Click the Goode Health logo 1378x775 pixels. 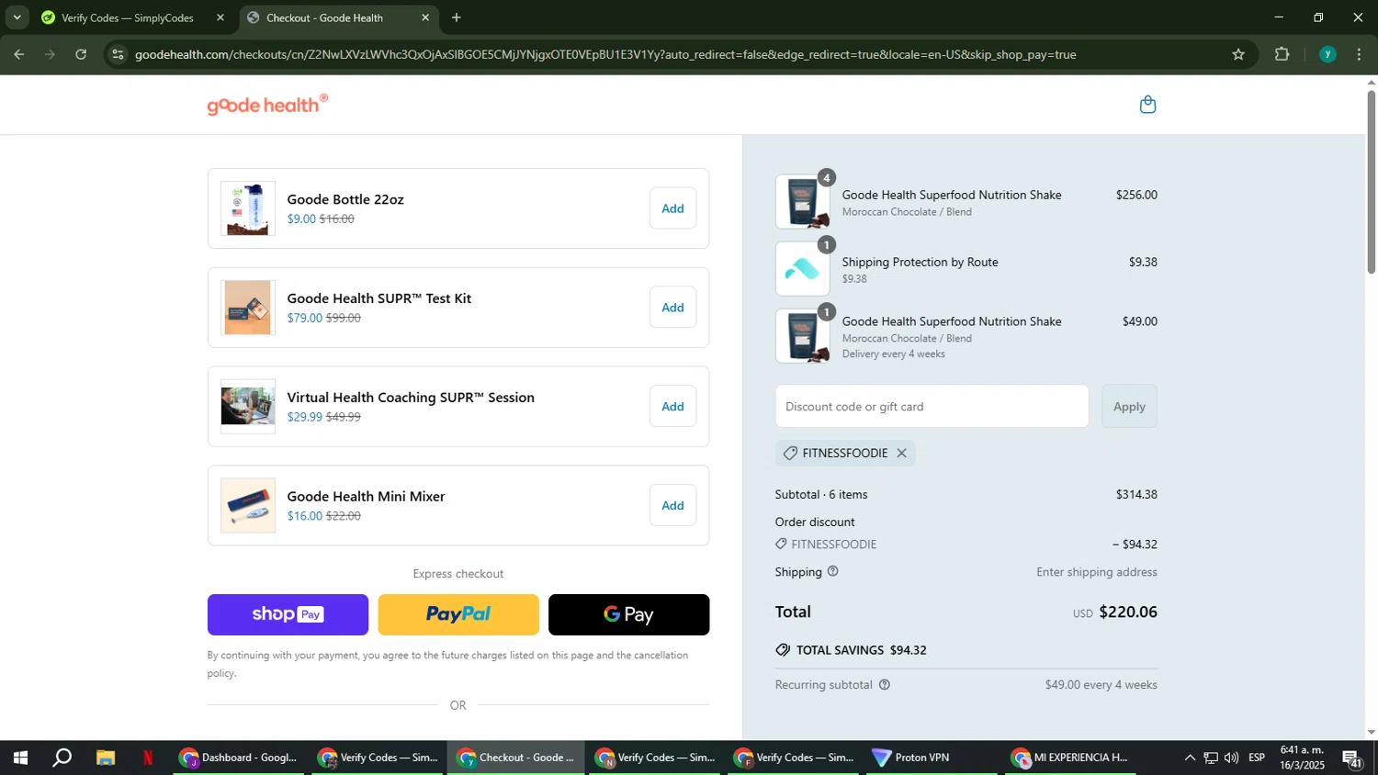[x=267, y=105]
